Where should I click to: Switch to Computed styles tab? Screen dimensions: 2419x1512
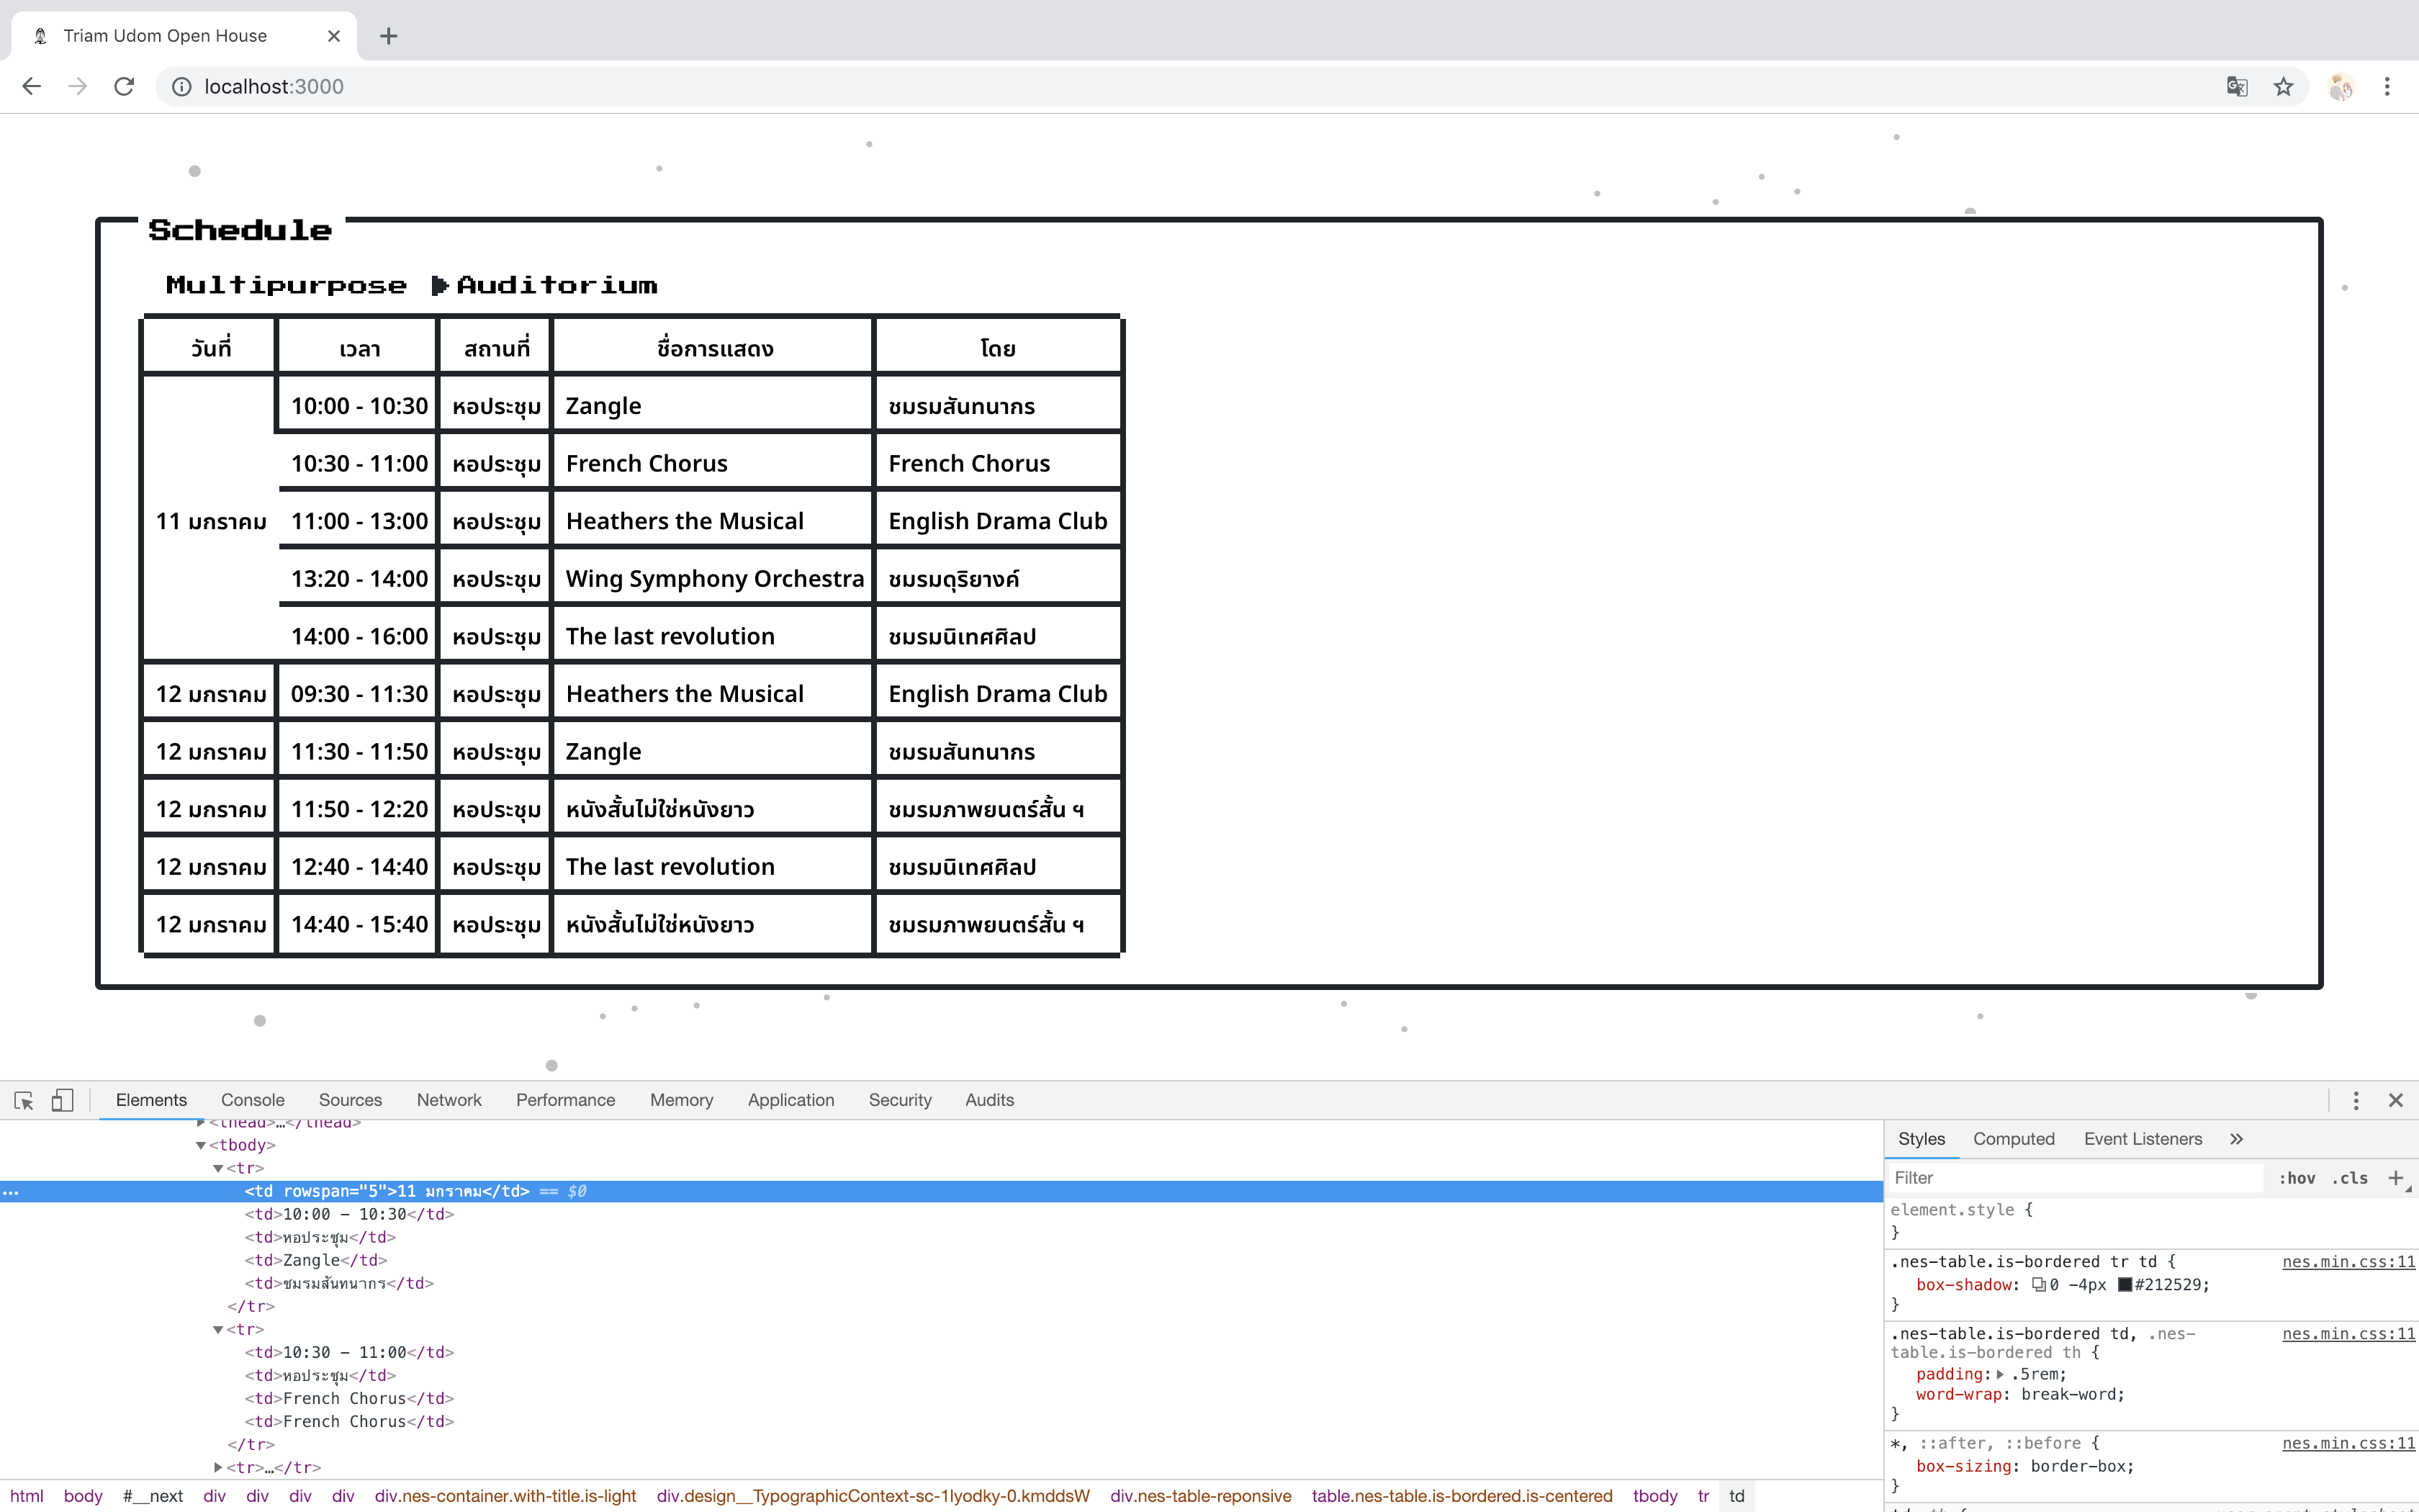point(2013,1139)
